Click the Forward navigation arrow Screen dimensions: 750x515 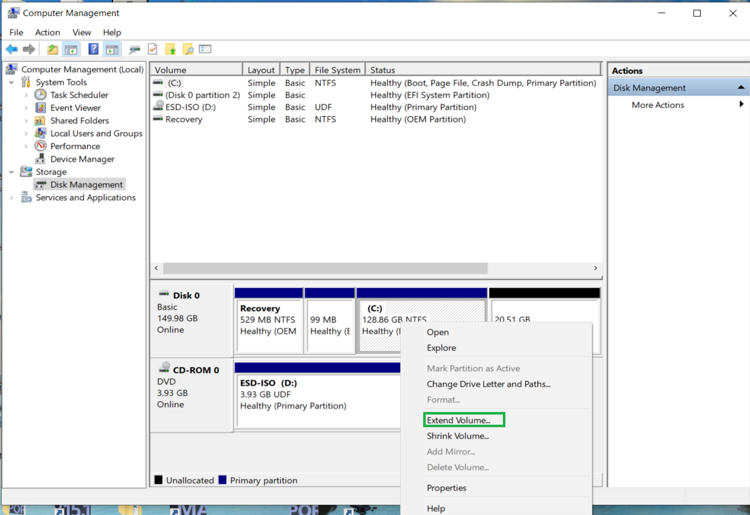point(29,49)
